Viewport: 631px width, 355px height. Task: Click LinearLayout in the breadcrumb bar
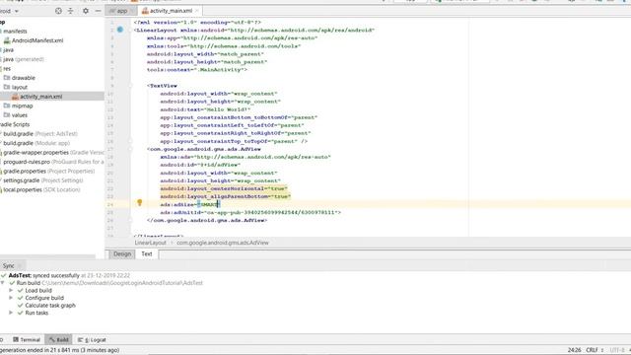(150, 243)
